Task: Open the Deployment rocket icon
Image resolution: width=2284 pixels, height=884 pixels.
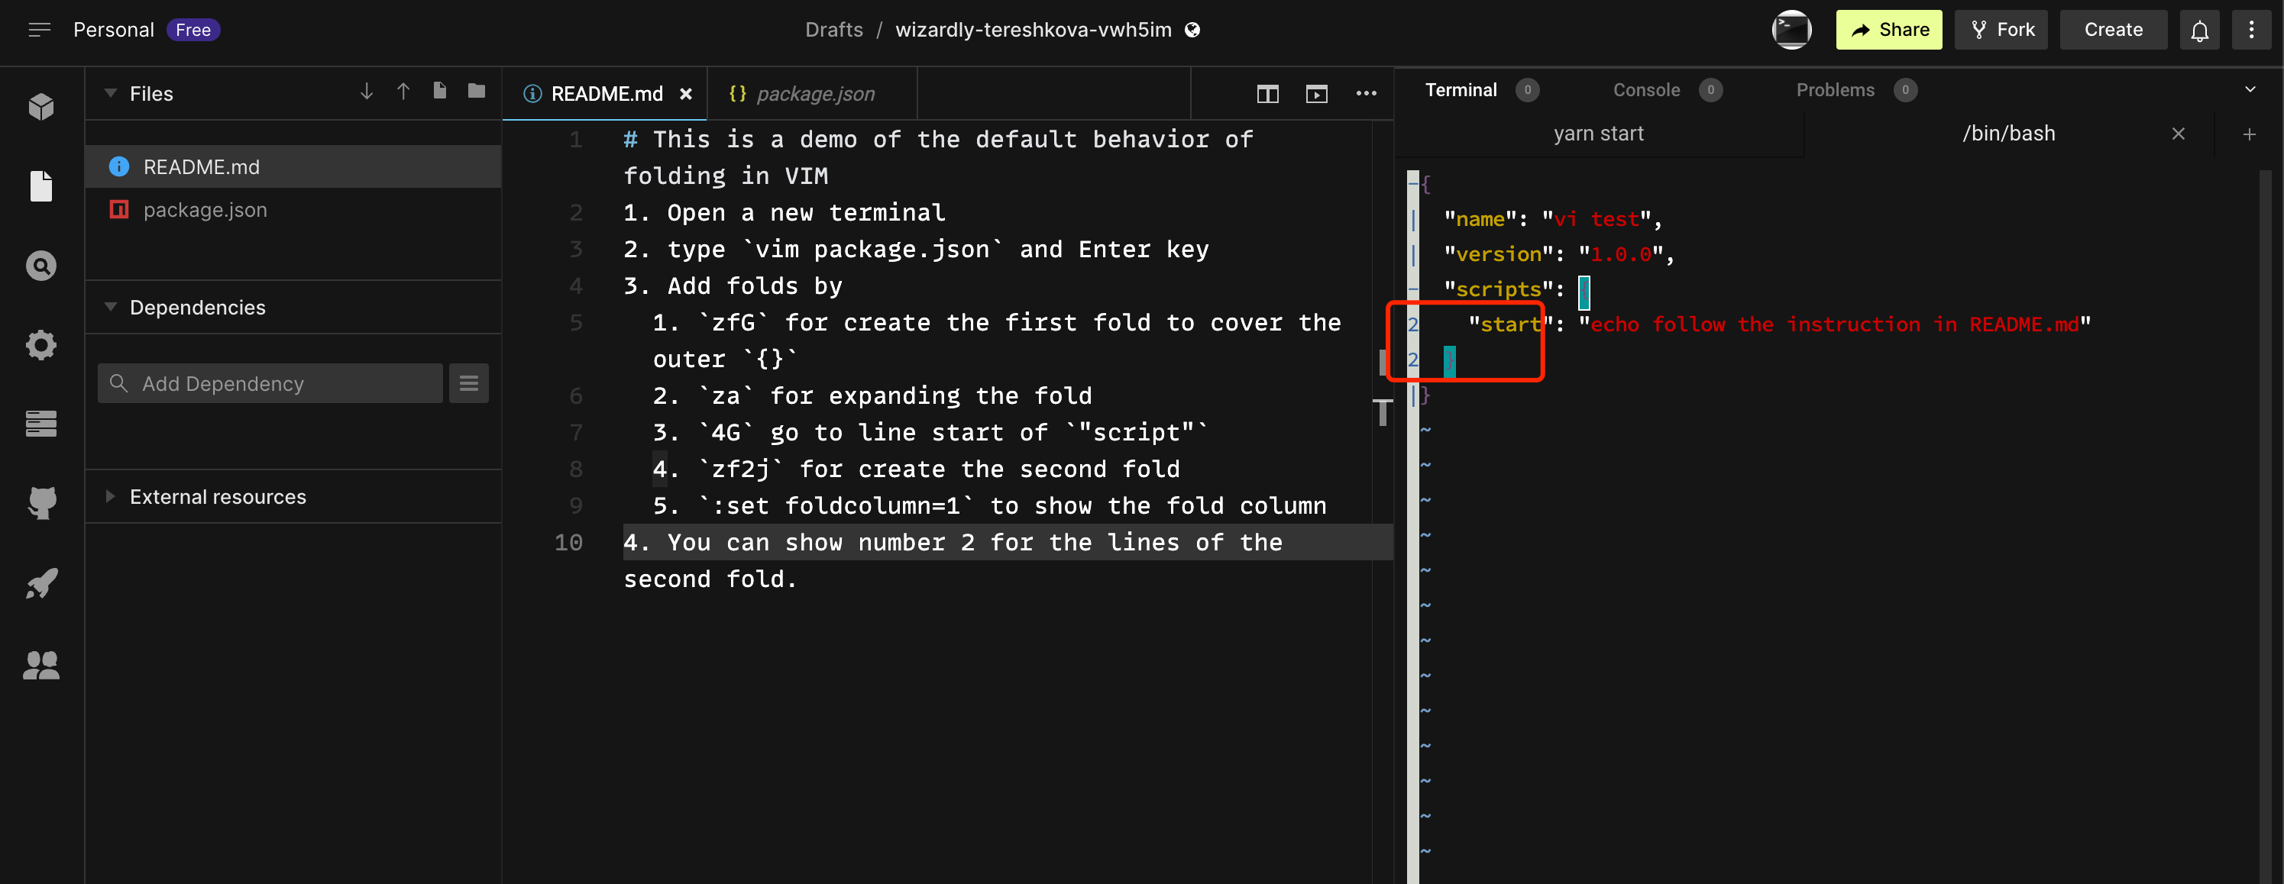Action: pyautogui.click(x=40, y=584)
